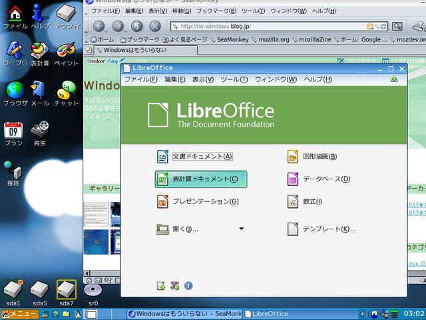The height and width of the screenshot is (320, 426).
Task: Open SeaMonkey ブックマーク(B) menu
Action: click(x=216, y=11)
